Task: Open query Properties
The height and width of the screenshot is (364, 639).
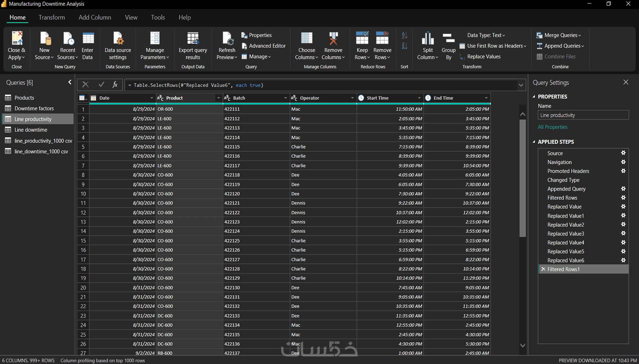Action: click(256, 35)
